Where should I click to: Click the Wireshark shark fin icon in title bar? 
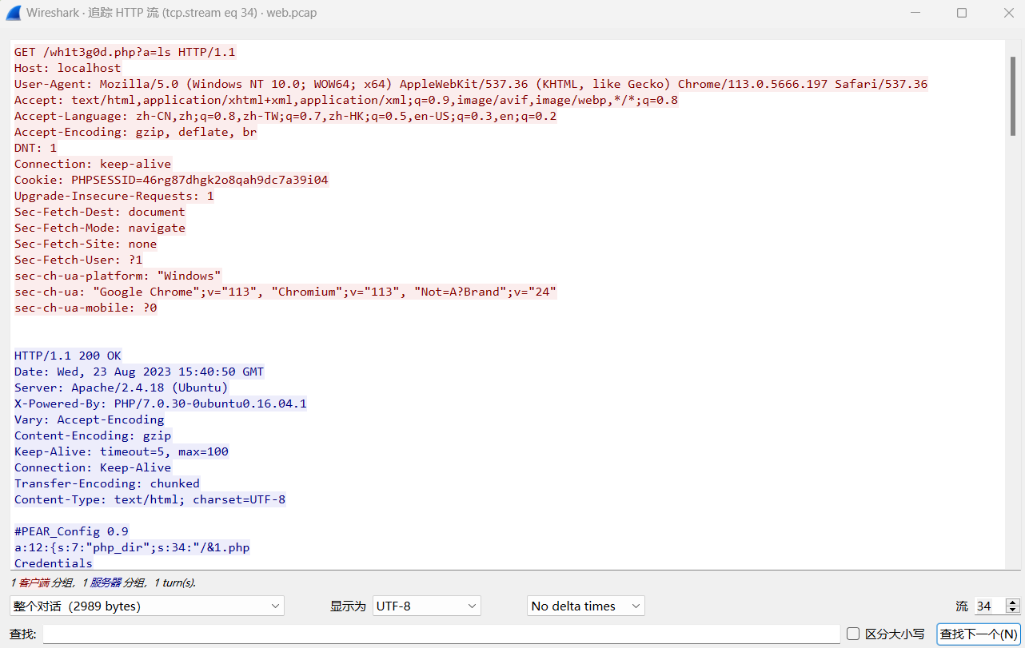click(x=13, y=13)
